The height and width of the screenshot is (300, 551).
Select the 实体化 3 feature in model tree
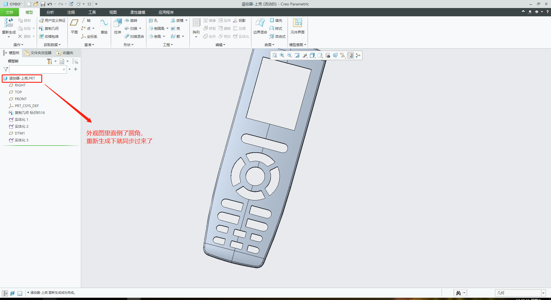tap(19, 140)
